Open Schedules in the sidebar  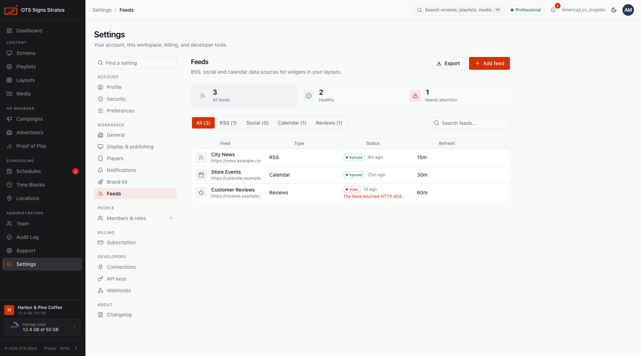pyautogui.click(x=42, y=171)
